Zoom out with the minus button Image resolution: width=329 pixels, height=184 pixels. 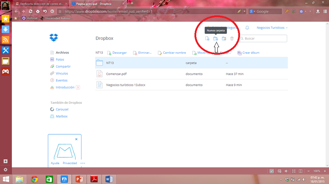(x=309, y=171)
